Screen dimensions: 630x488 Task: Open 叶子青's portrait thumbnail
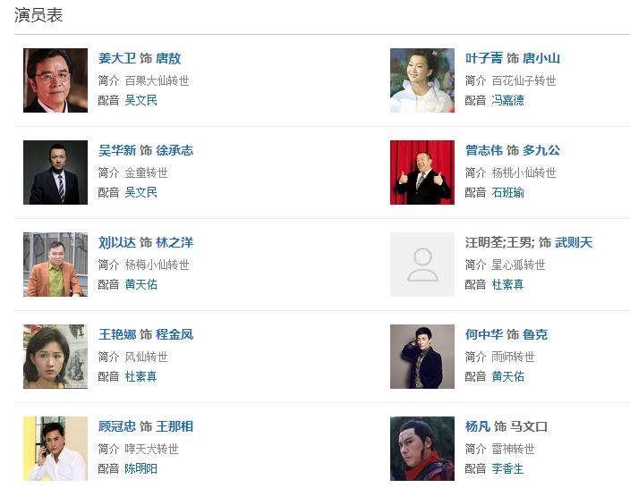(422, 80)
